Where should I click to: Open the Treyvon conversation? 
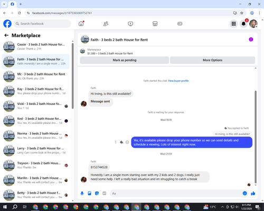[35, 165]
